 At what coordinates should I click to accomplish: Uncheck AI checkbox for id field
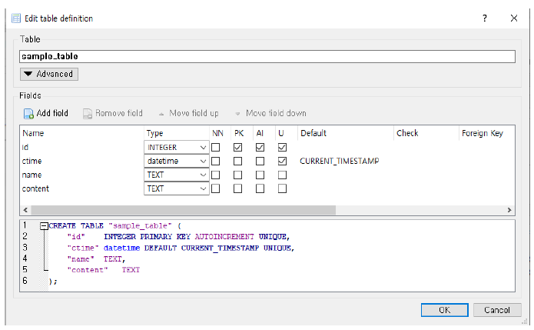click(x=260, y=147)
